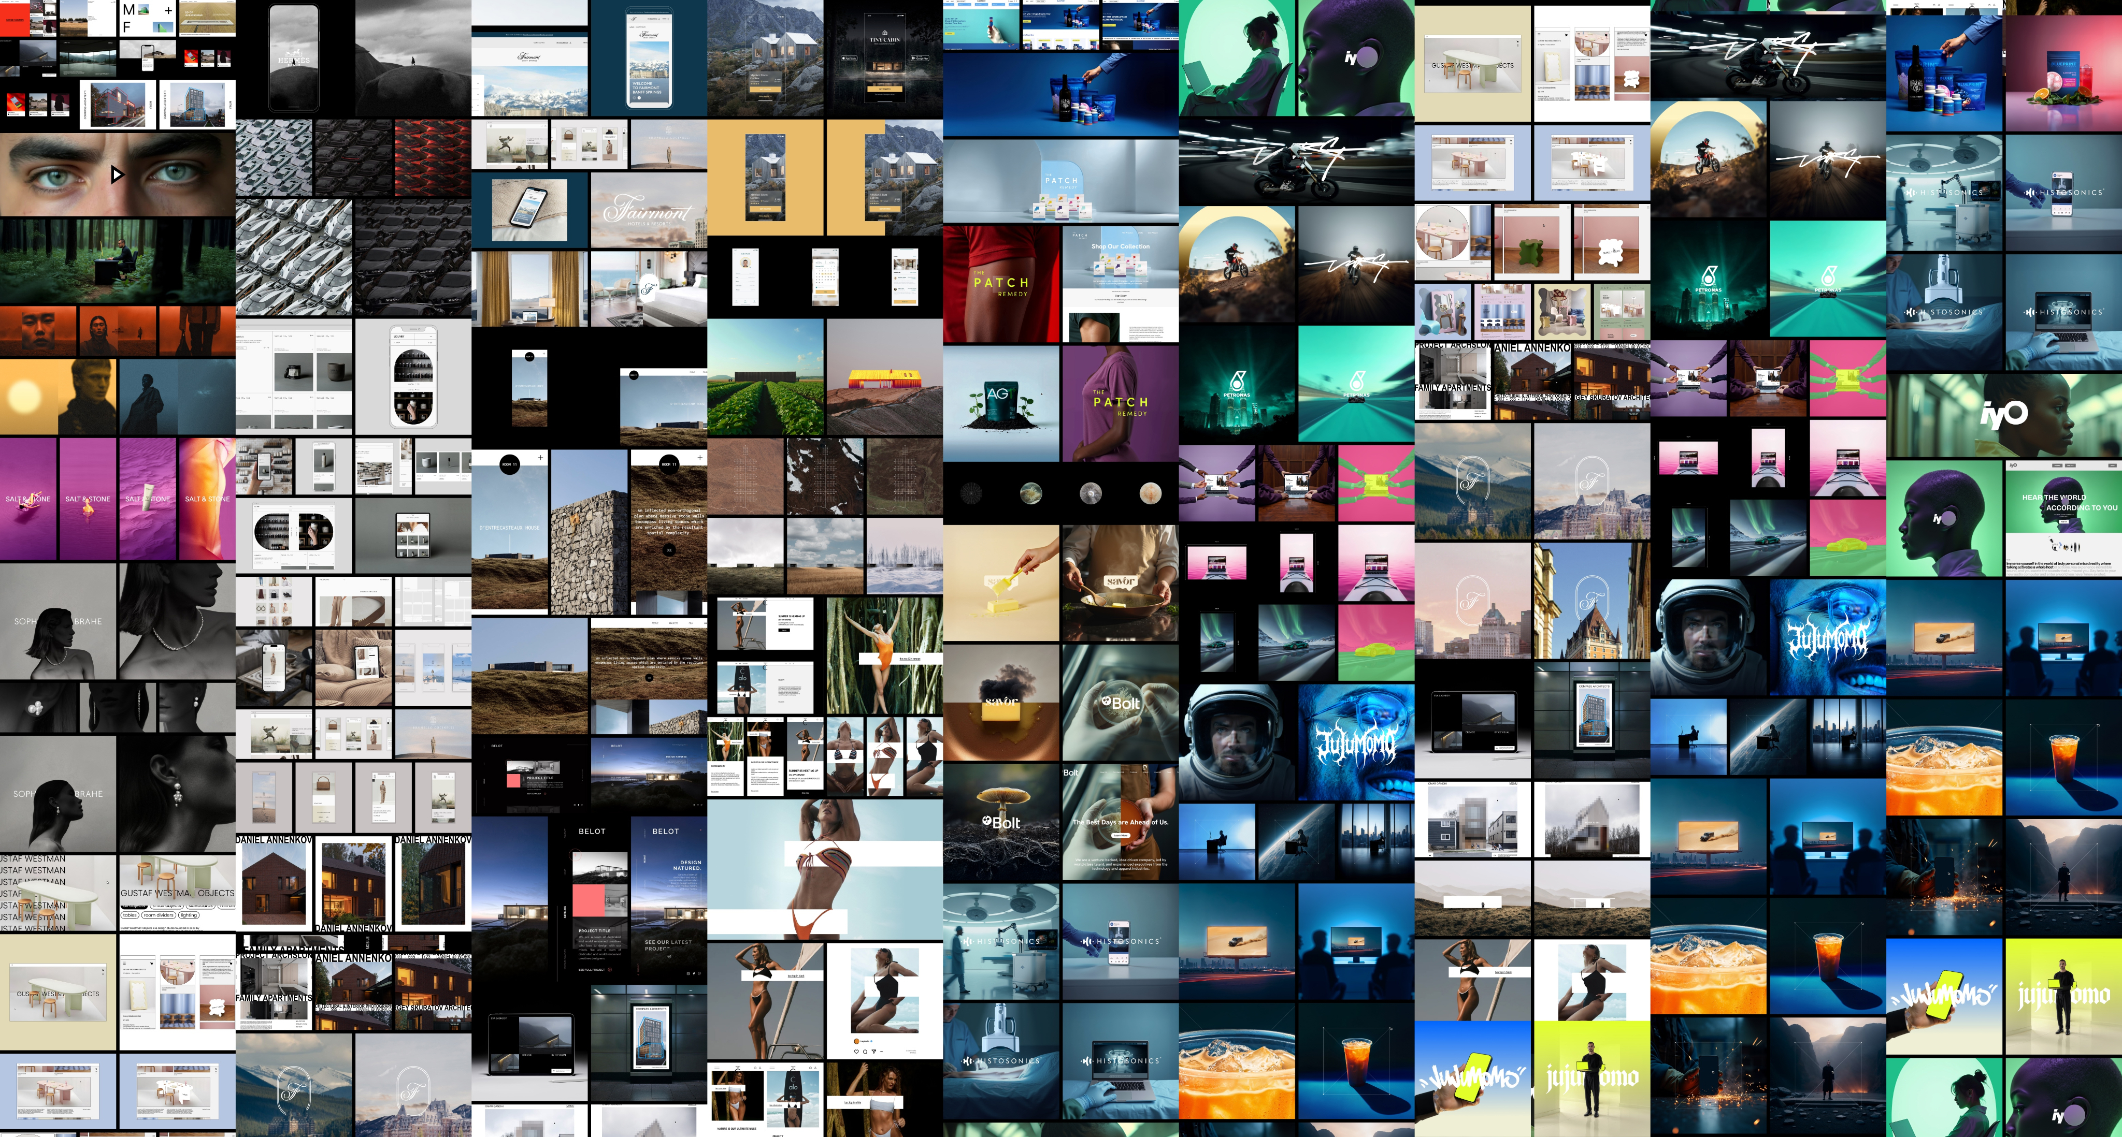Image resolution: width=2122 pixels, height=1137 pixels.
Task: Open the red sports cars pattern tile
Action: pos(433,157)
